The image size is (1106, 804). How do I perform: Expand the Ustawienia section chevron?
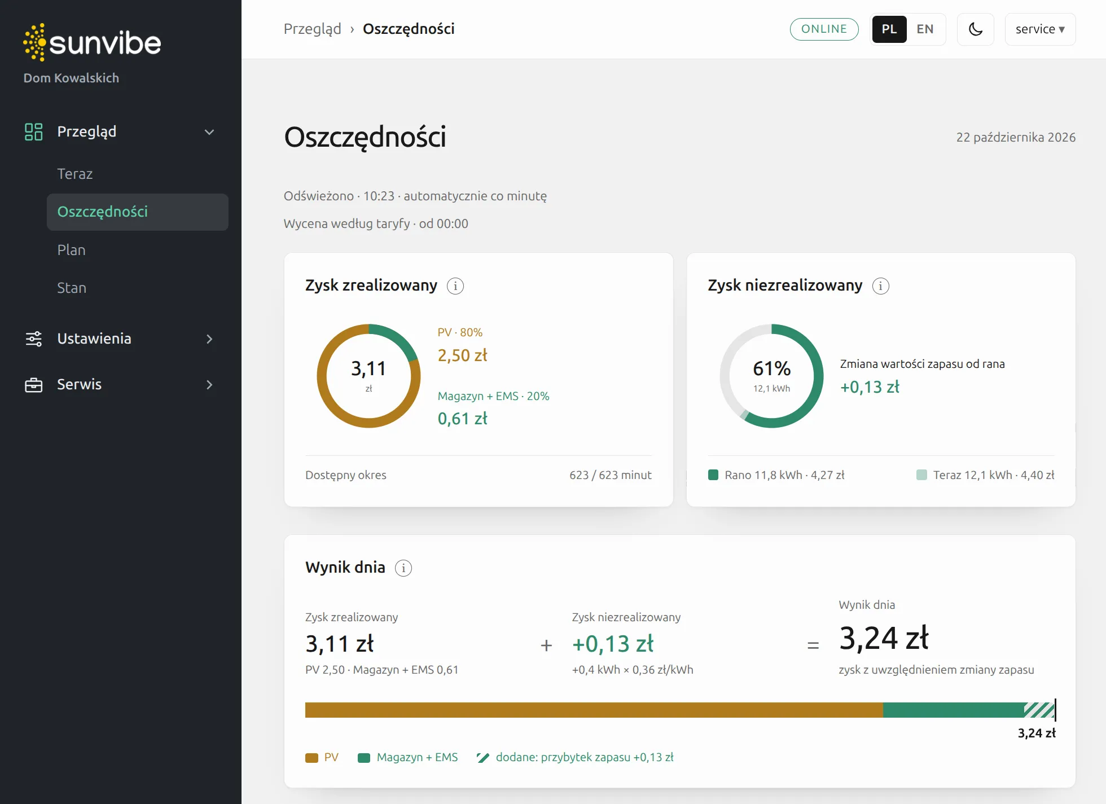click(209, 339)
